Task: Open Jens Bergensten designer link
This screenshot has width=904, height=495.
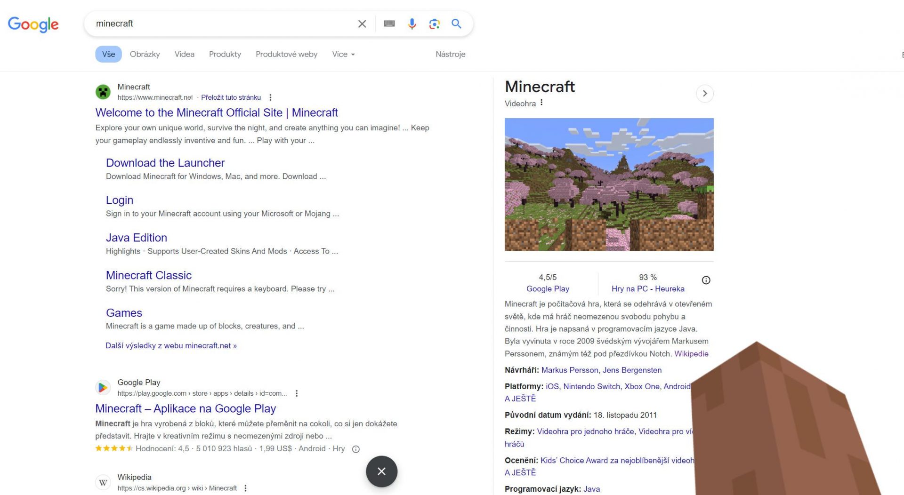Action: [x=632, y=370]
